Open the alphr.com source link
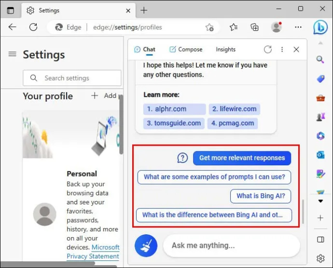 [x=174, y=109]
